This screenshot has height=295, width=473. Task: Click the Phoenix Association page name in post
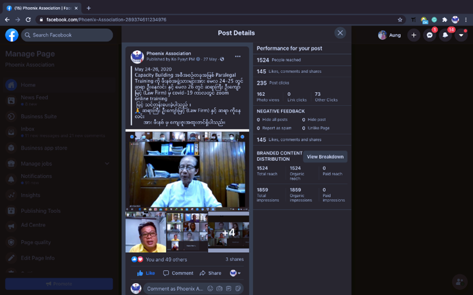pyautogui.click(x=168, y=53)
